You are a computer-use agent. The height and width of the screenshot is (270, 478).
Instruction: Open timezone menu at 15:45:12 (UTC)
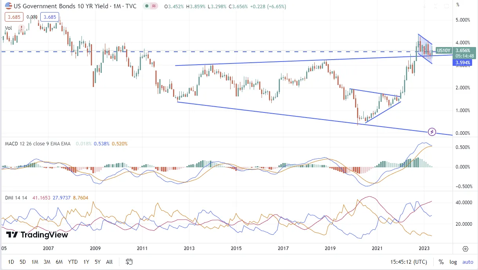point(409,262)
